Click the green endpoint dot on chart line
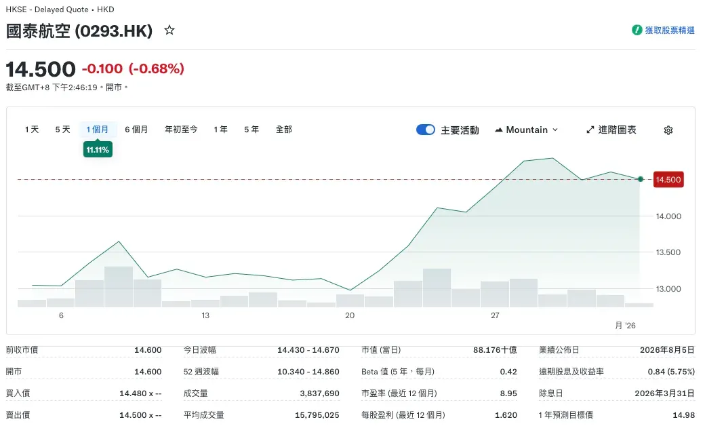 point(641,179)
